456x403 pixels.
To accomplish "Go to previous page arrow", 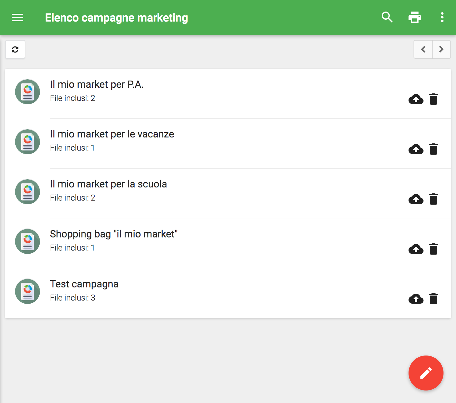I will click(423, 49).
